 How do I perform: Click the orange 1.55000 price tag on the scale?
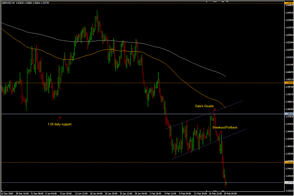point(289,162)
